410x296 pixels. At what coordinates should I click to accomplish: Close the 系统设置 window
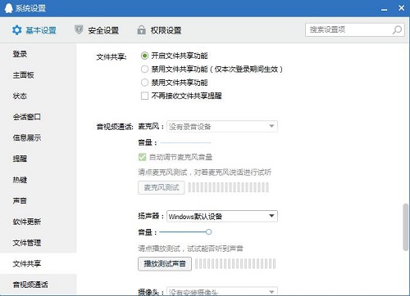tap(401, 8)
